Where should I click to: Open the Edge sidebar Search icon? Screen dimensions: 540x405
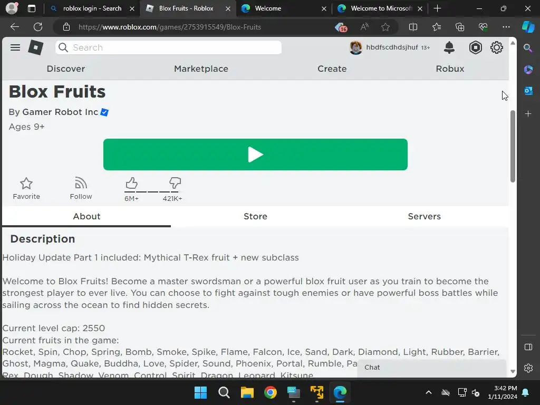(x=528, y=48)
